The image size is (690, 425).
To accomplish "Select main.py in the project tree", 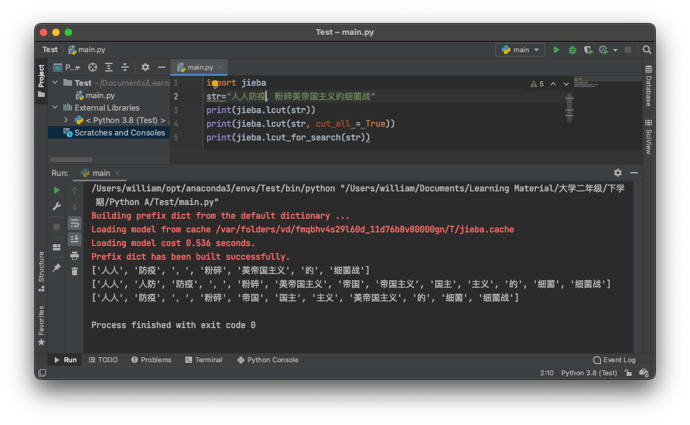I will (99, 95).
